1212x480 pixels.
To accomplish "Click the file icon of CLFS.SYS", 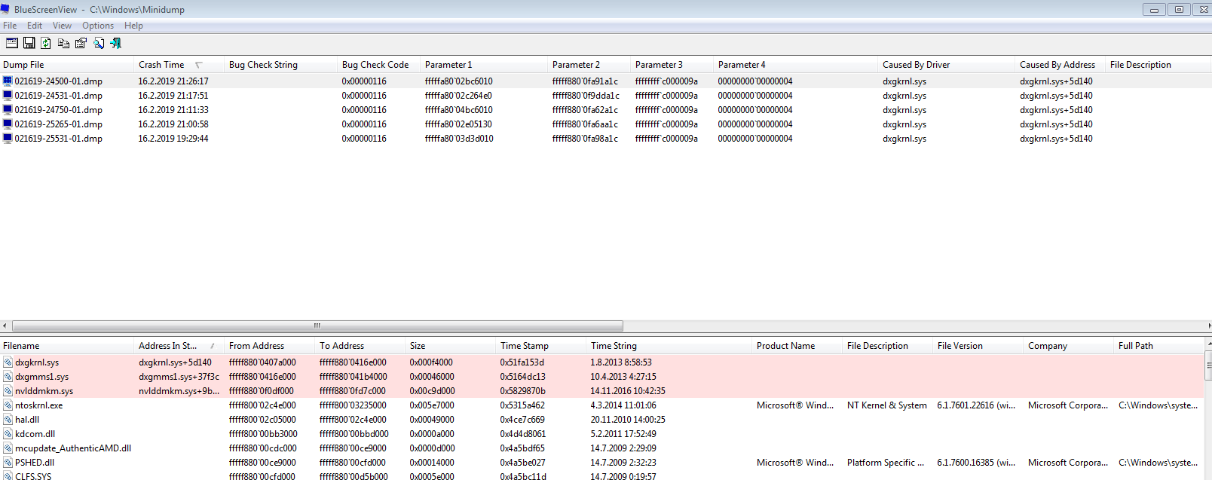I will (x=8, y=476).
